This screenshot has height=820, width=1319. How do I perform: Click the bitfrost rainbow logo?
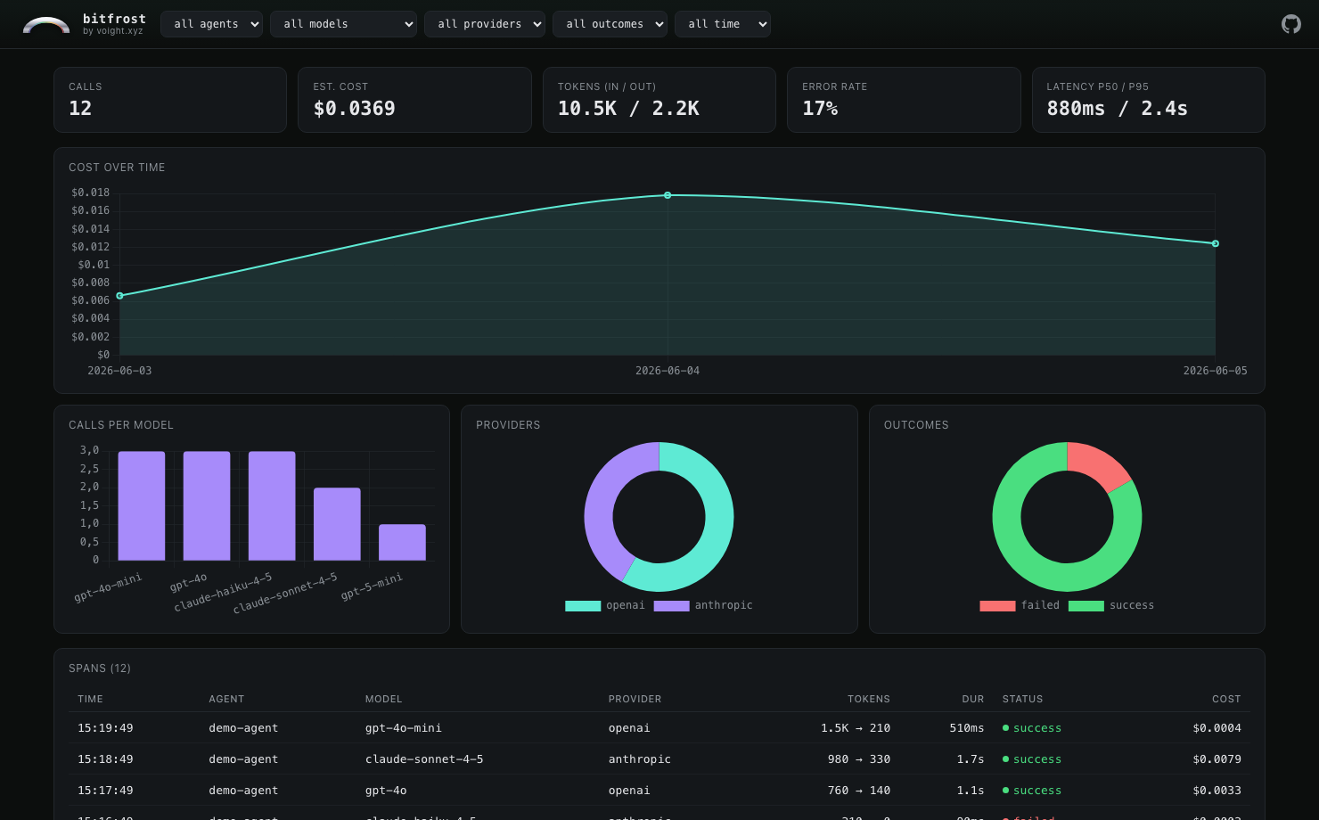point(46,25)
